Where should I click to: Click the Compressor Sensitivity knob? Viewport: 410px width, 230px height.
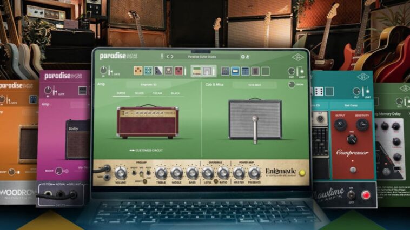tap(362, 125)
